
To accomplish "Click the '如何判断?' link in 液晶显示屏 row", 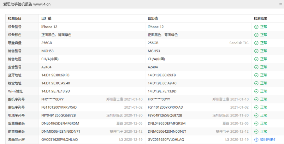I will (268, 140).
